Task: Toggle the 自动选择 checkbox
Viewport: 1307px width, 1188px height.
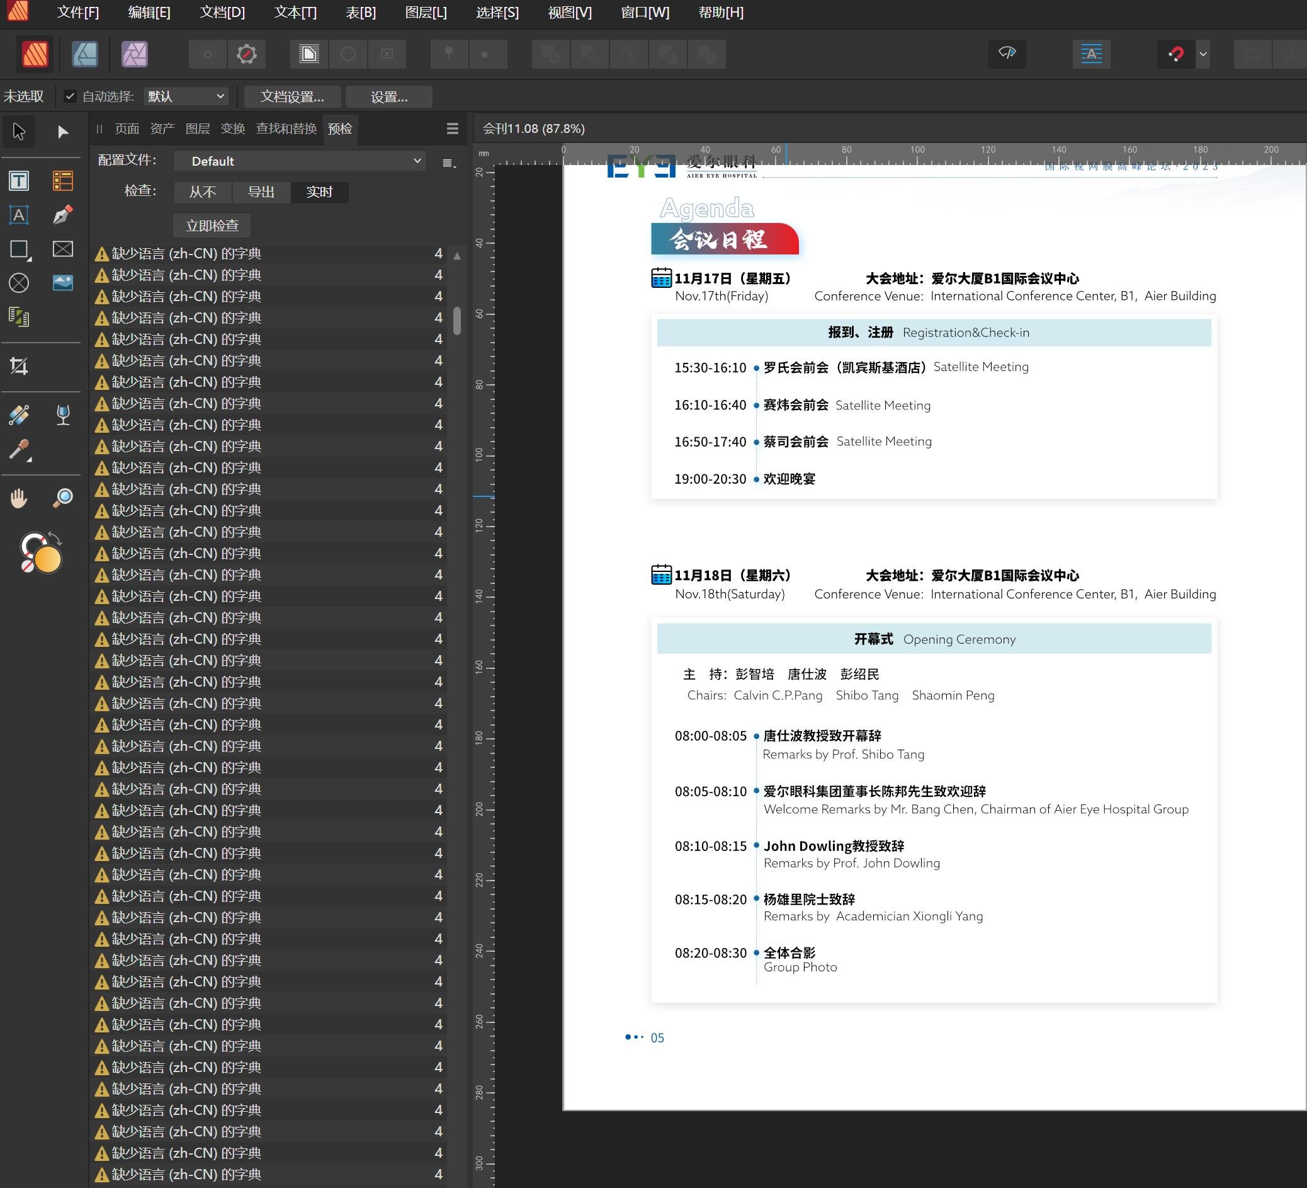Action: 70,96
